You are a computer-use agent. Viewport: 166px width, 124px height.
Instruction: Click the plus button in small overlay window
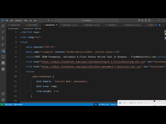[x=146, y=103]
